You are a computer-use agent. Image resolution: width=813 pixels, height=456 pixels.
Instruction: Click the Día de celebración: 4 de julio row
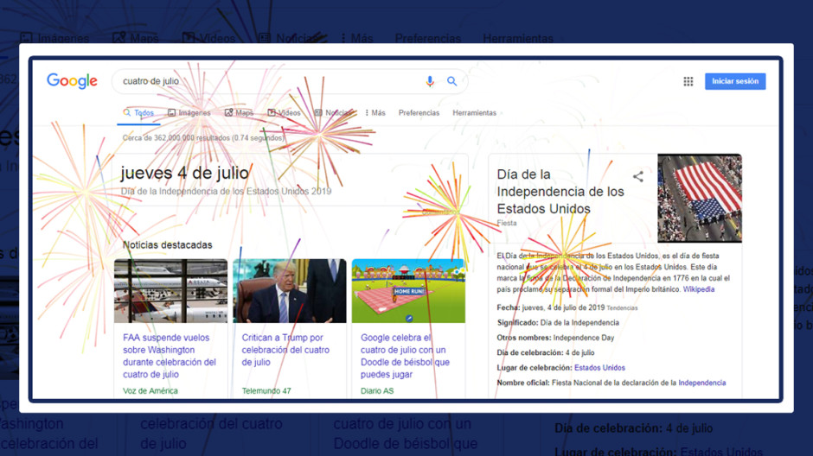click(x=546, y=352)
